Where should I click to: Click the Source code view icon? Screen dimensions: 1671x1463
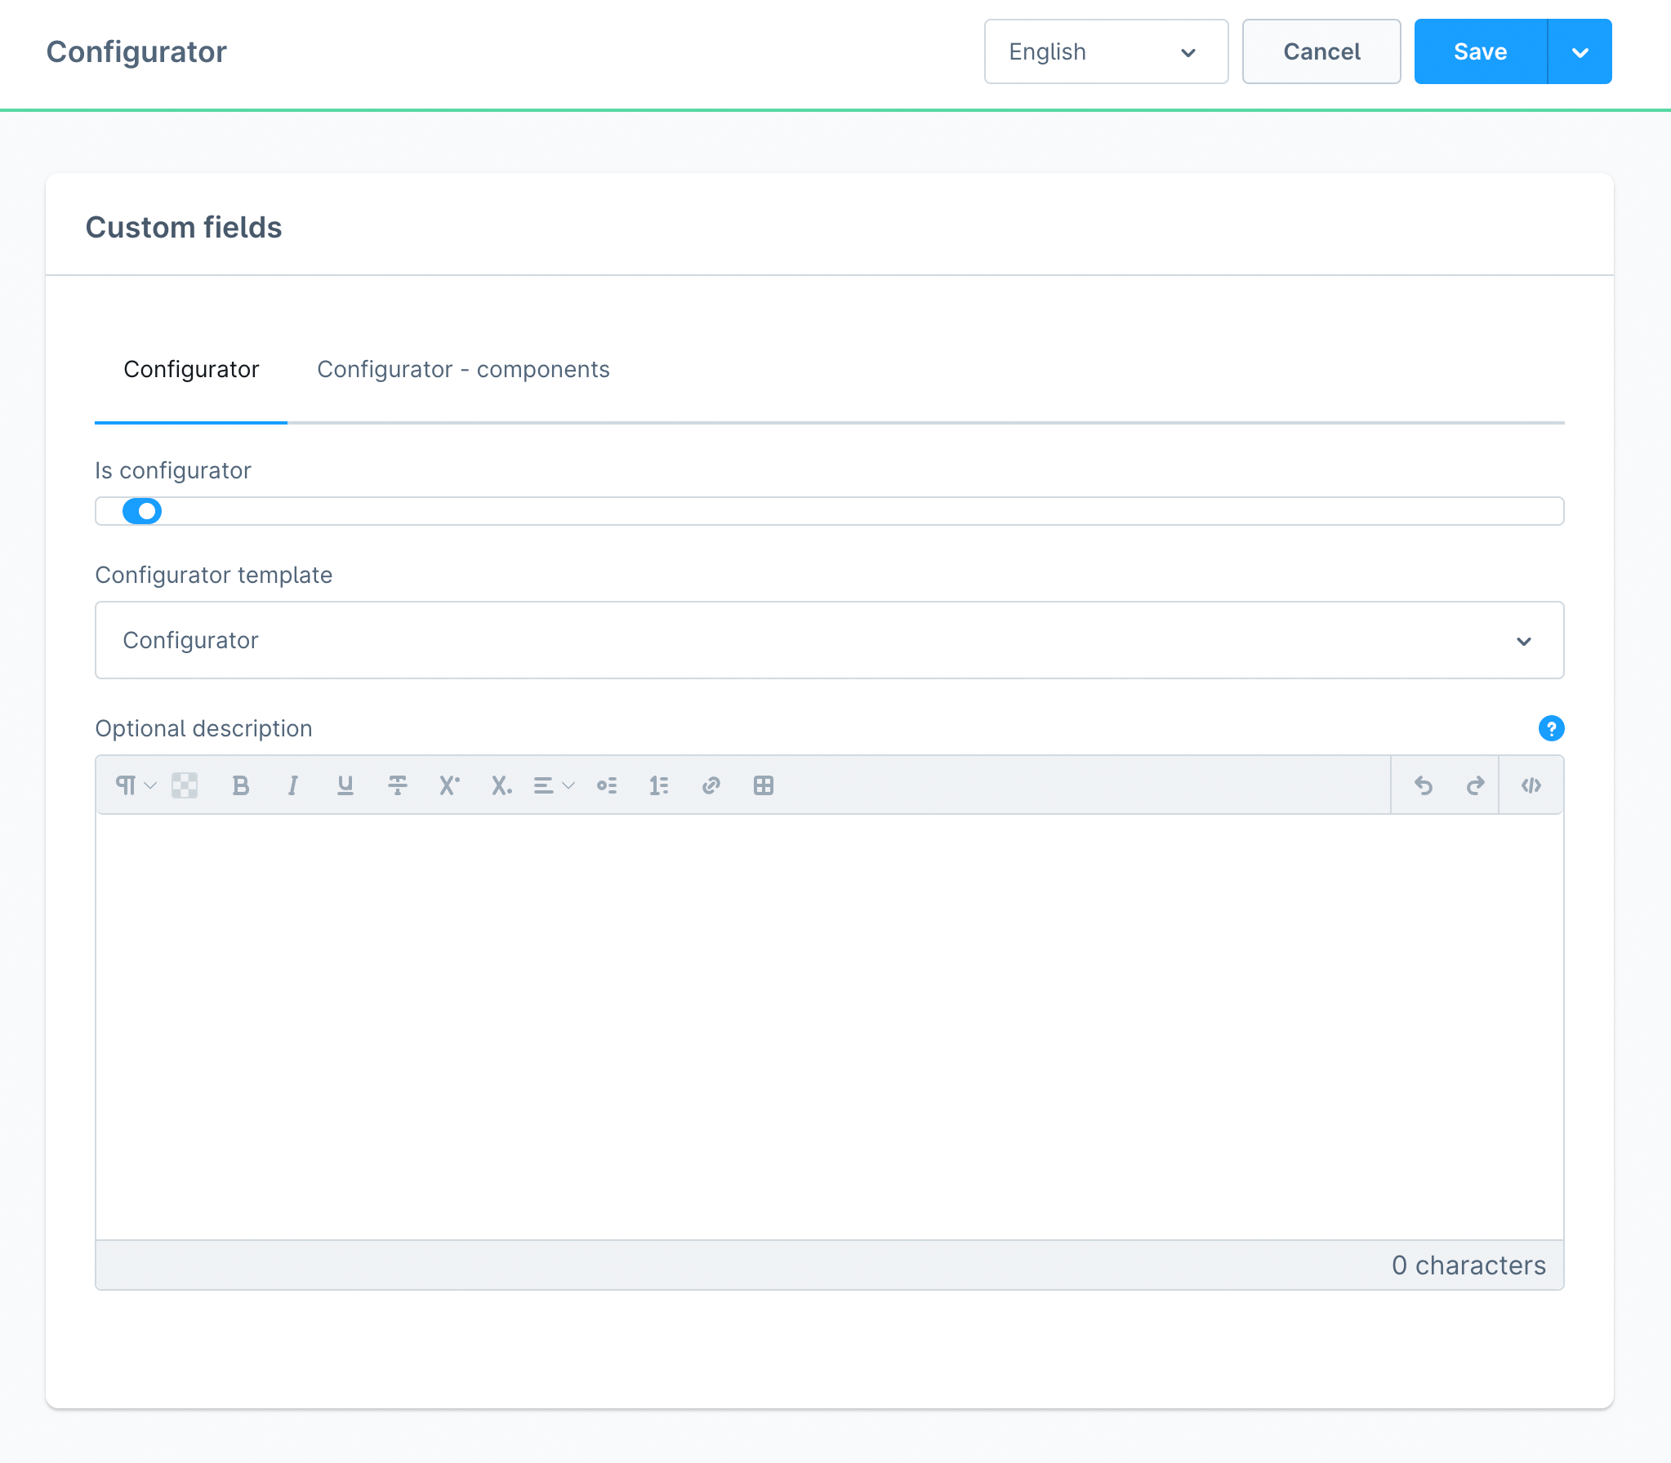tap(1532, 784)
